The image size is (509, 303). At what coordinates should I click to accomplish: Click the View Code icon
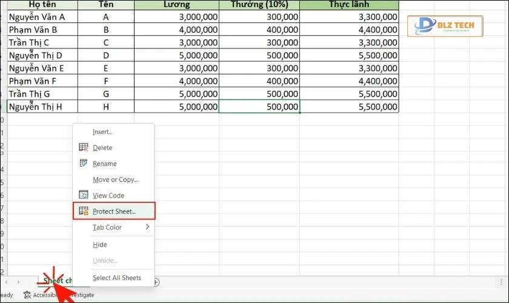pos(84,196)
